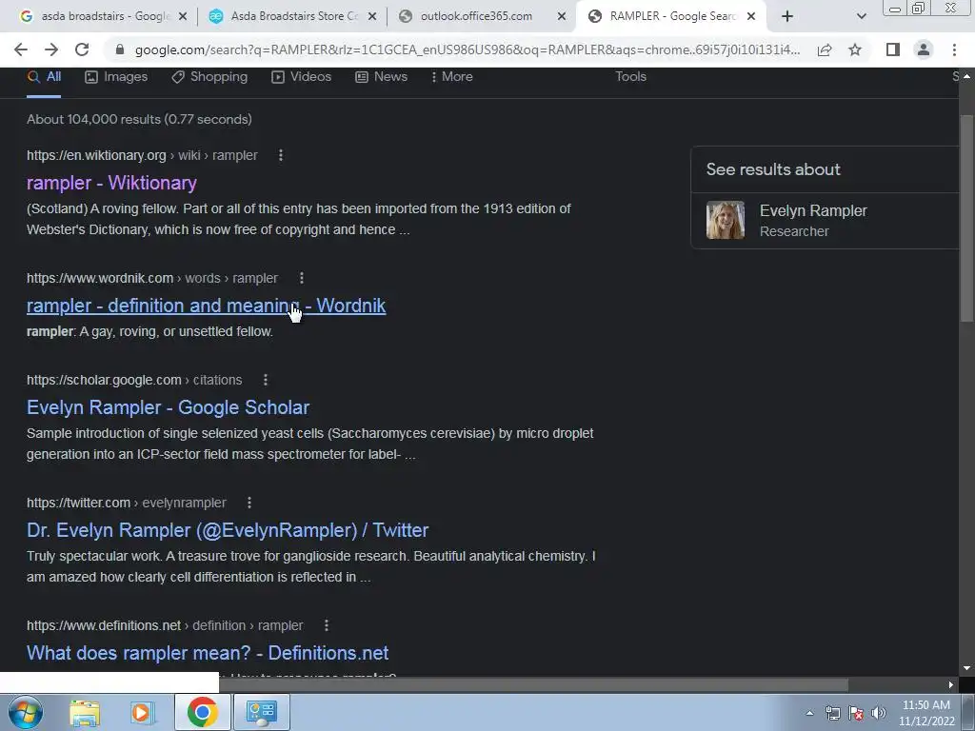Click the https://twitter.com evelynrampler breadcrumb
975x731 pixels.
127,503
